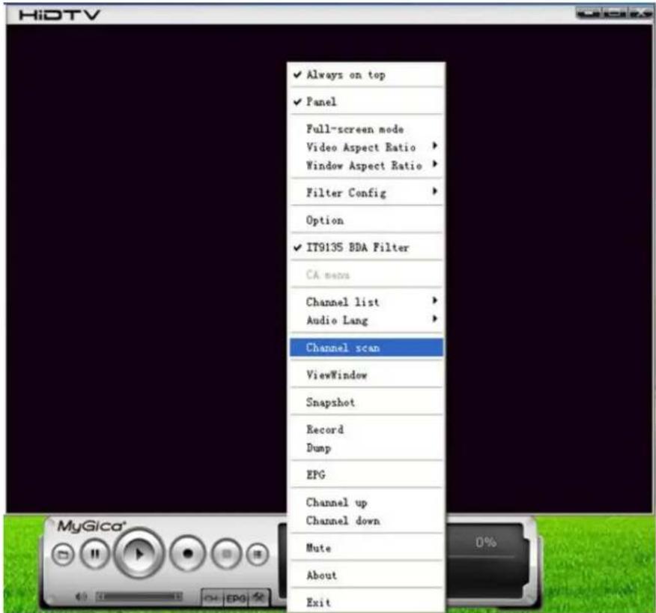The image size is (656, 613).
Task: Select Channel up in the menu
Action: point(366,502)
